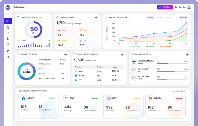Viewport: 198px width, 126px height.
Task: Expand Inventory Distributions with arrow
Action: (122, 55)
